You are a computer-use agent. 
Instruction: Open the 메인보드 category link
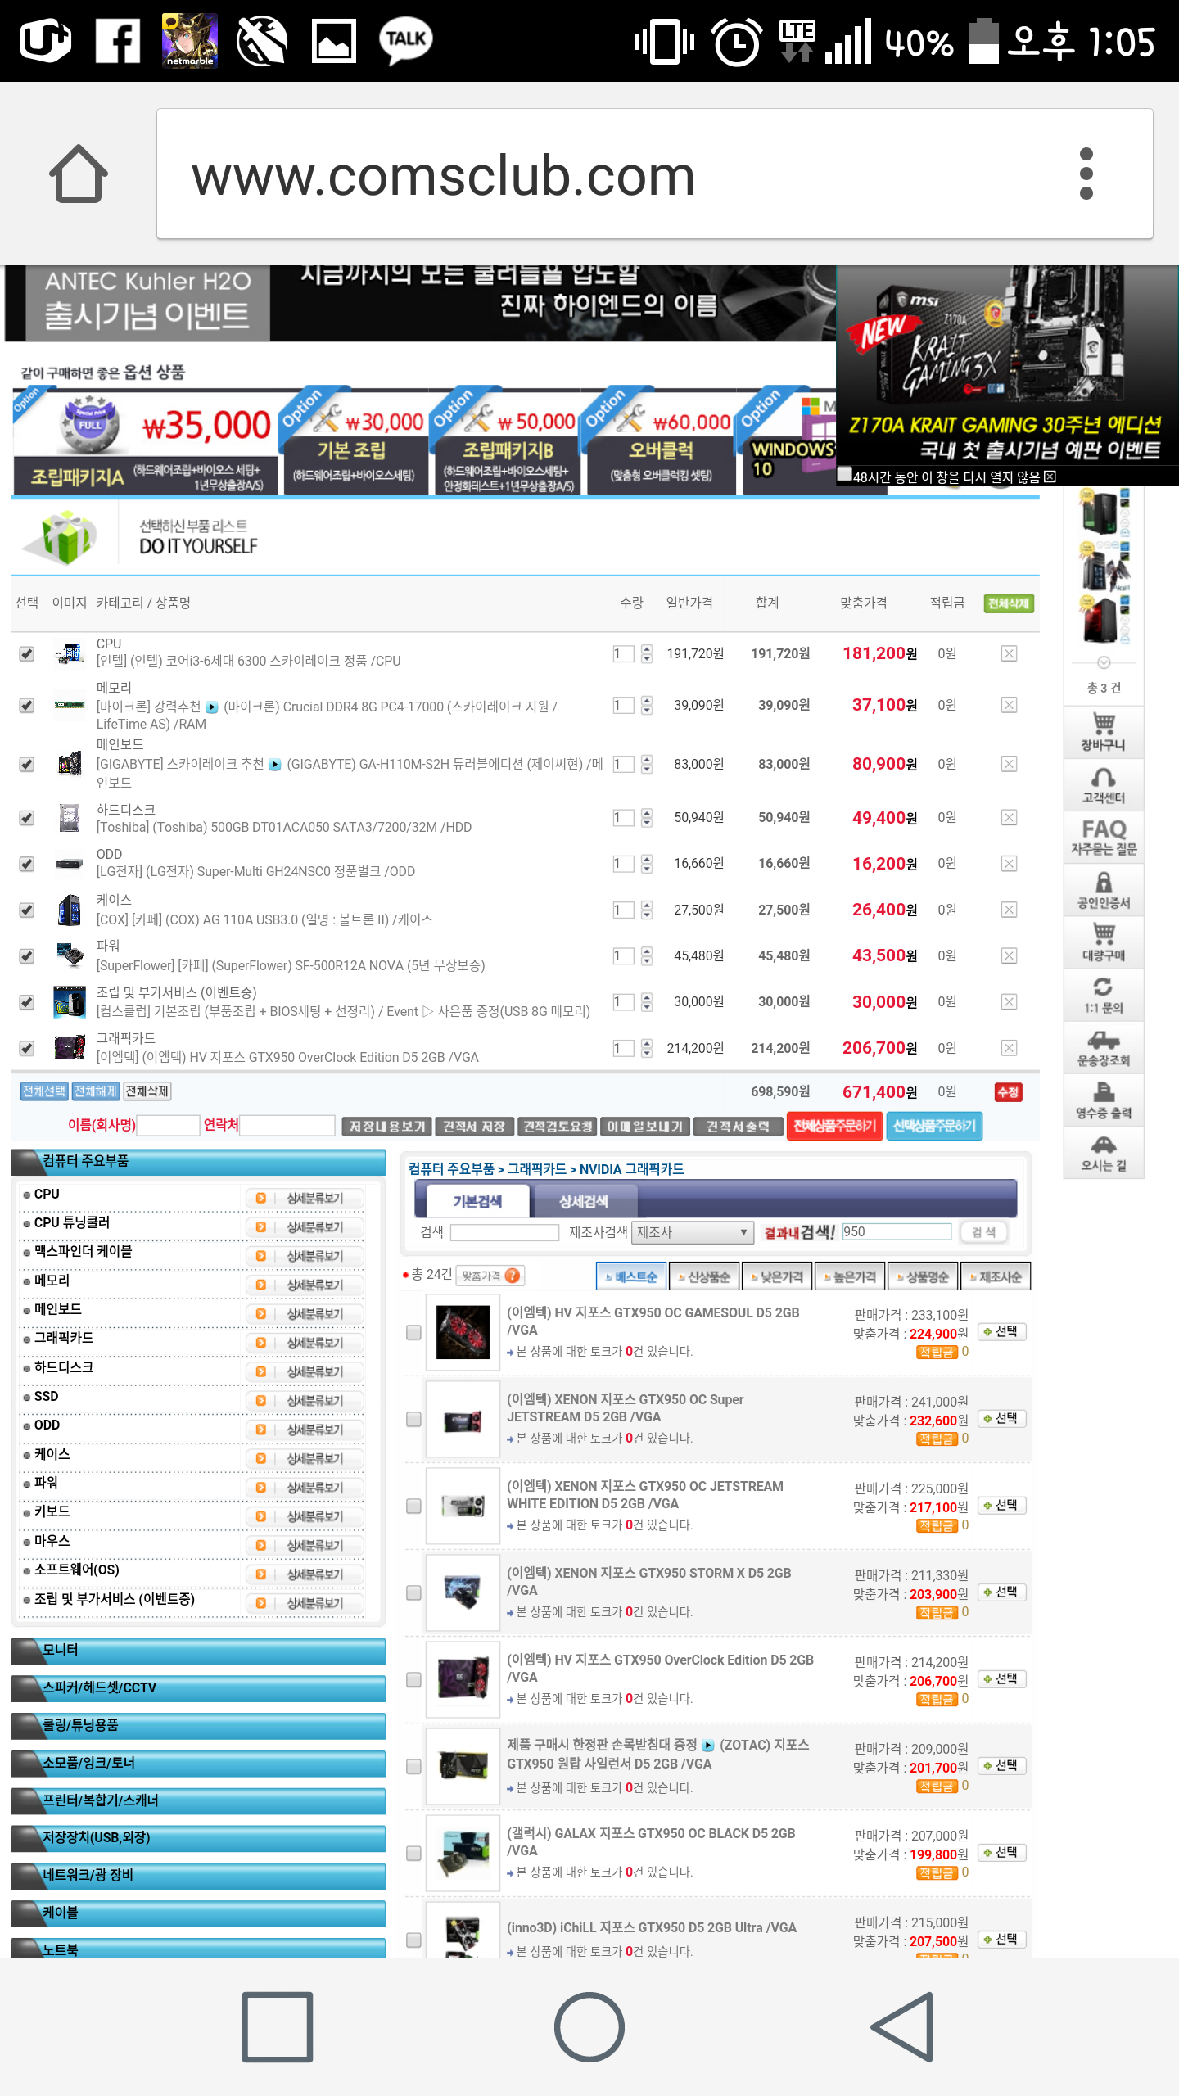click(x=58, y=1309)
